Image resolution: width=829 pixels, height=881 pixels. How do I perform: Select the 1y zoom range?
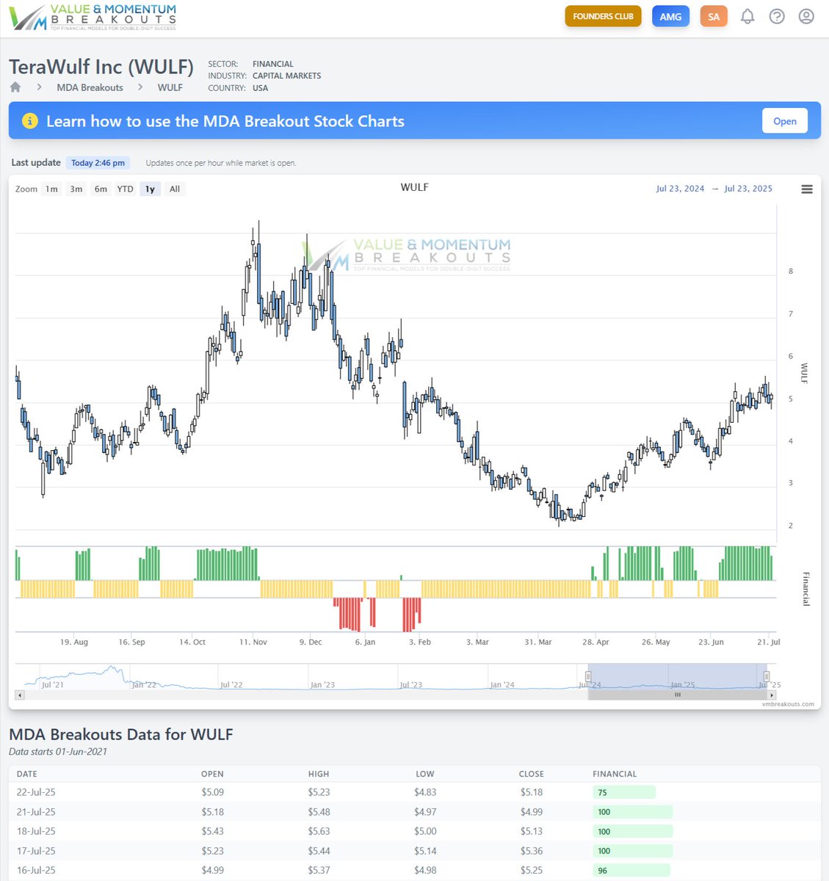coord(150,189)
